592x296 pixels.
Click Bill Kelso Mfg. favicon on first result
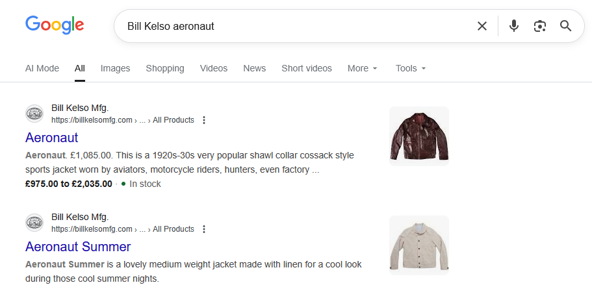(x=34, y=114)
